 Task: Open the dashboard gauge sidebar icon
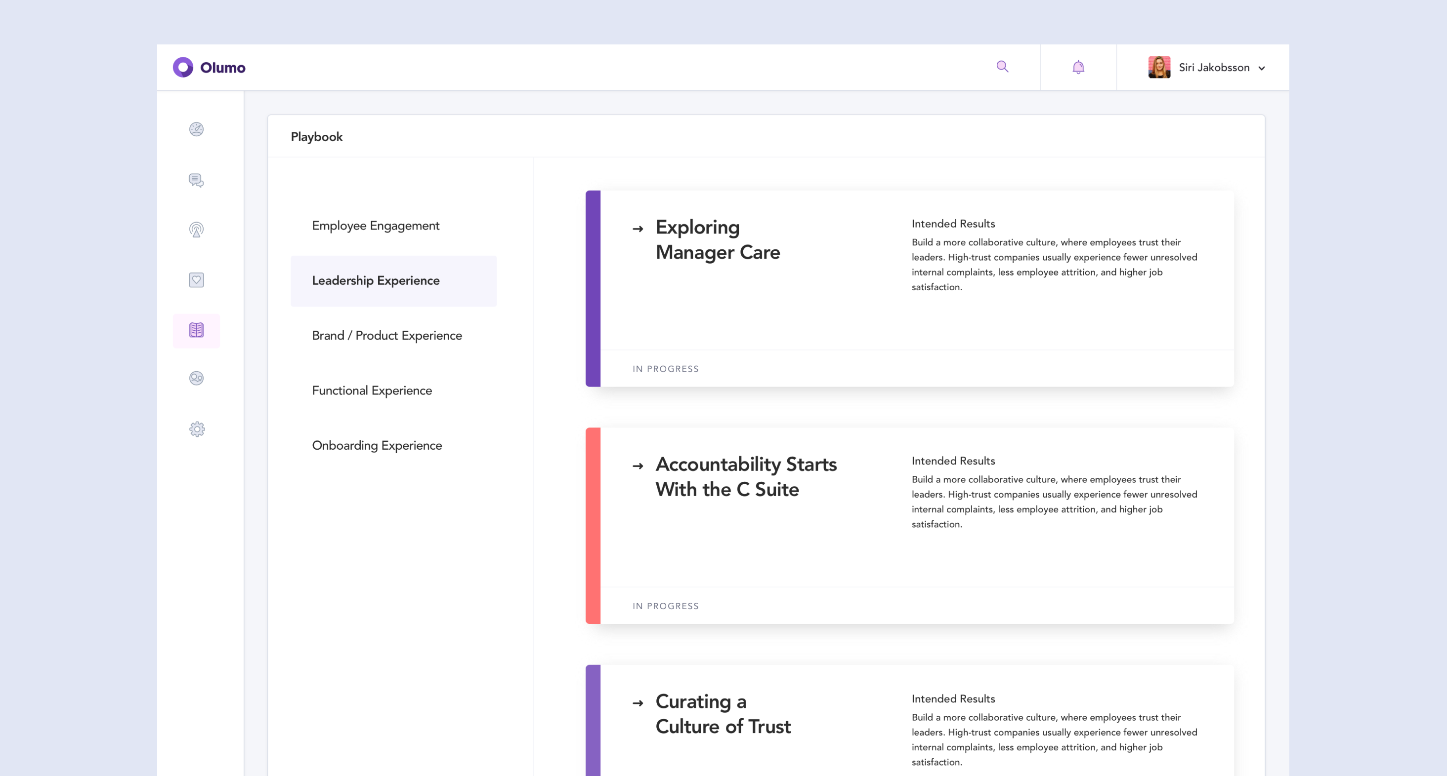click(196, 130)
